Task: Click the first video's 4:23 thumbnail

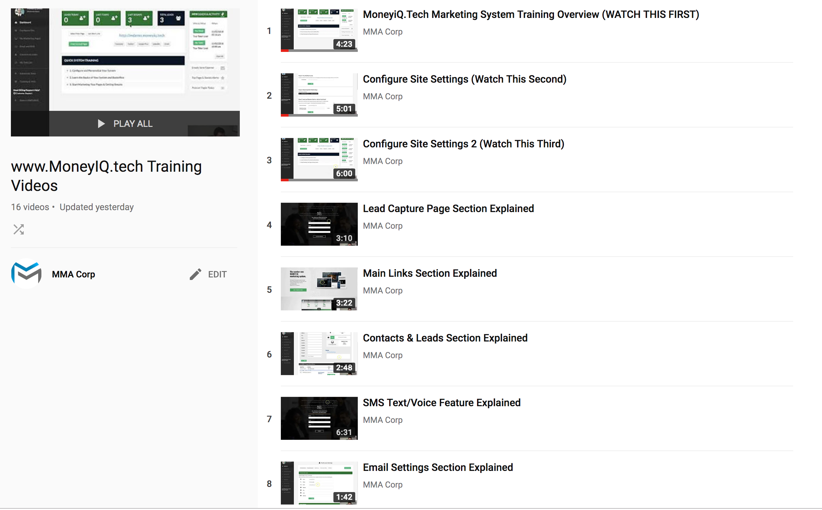Action: tap(319, 30)
